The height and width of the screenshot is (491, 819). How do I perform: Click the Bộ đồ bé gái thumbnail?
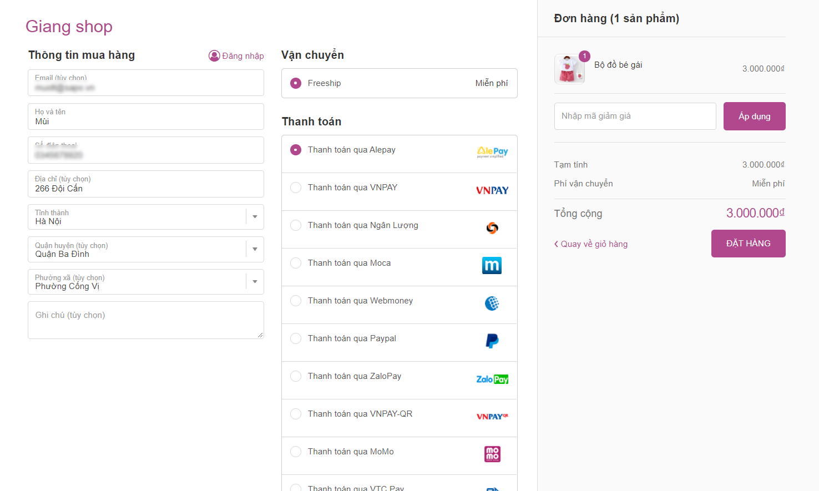tap(569, 69)
